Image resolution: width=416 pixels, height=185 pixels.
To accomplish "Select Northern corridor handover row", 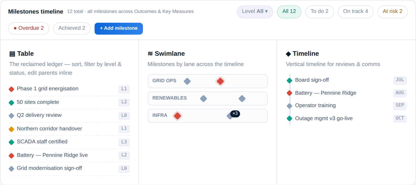I will 70,129.
